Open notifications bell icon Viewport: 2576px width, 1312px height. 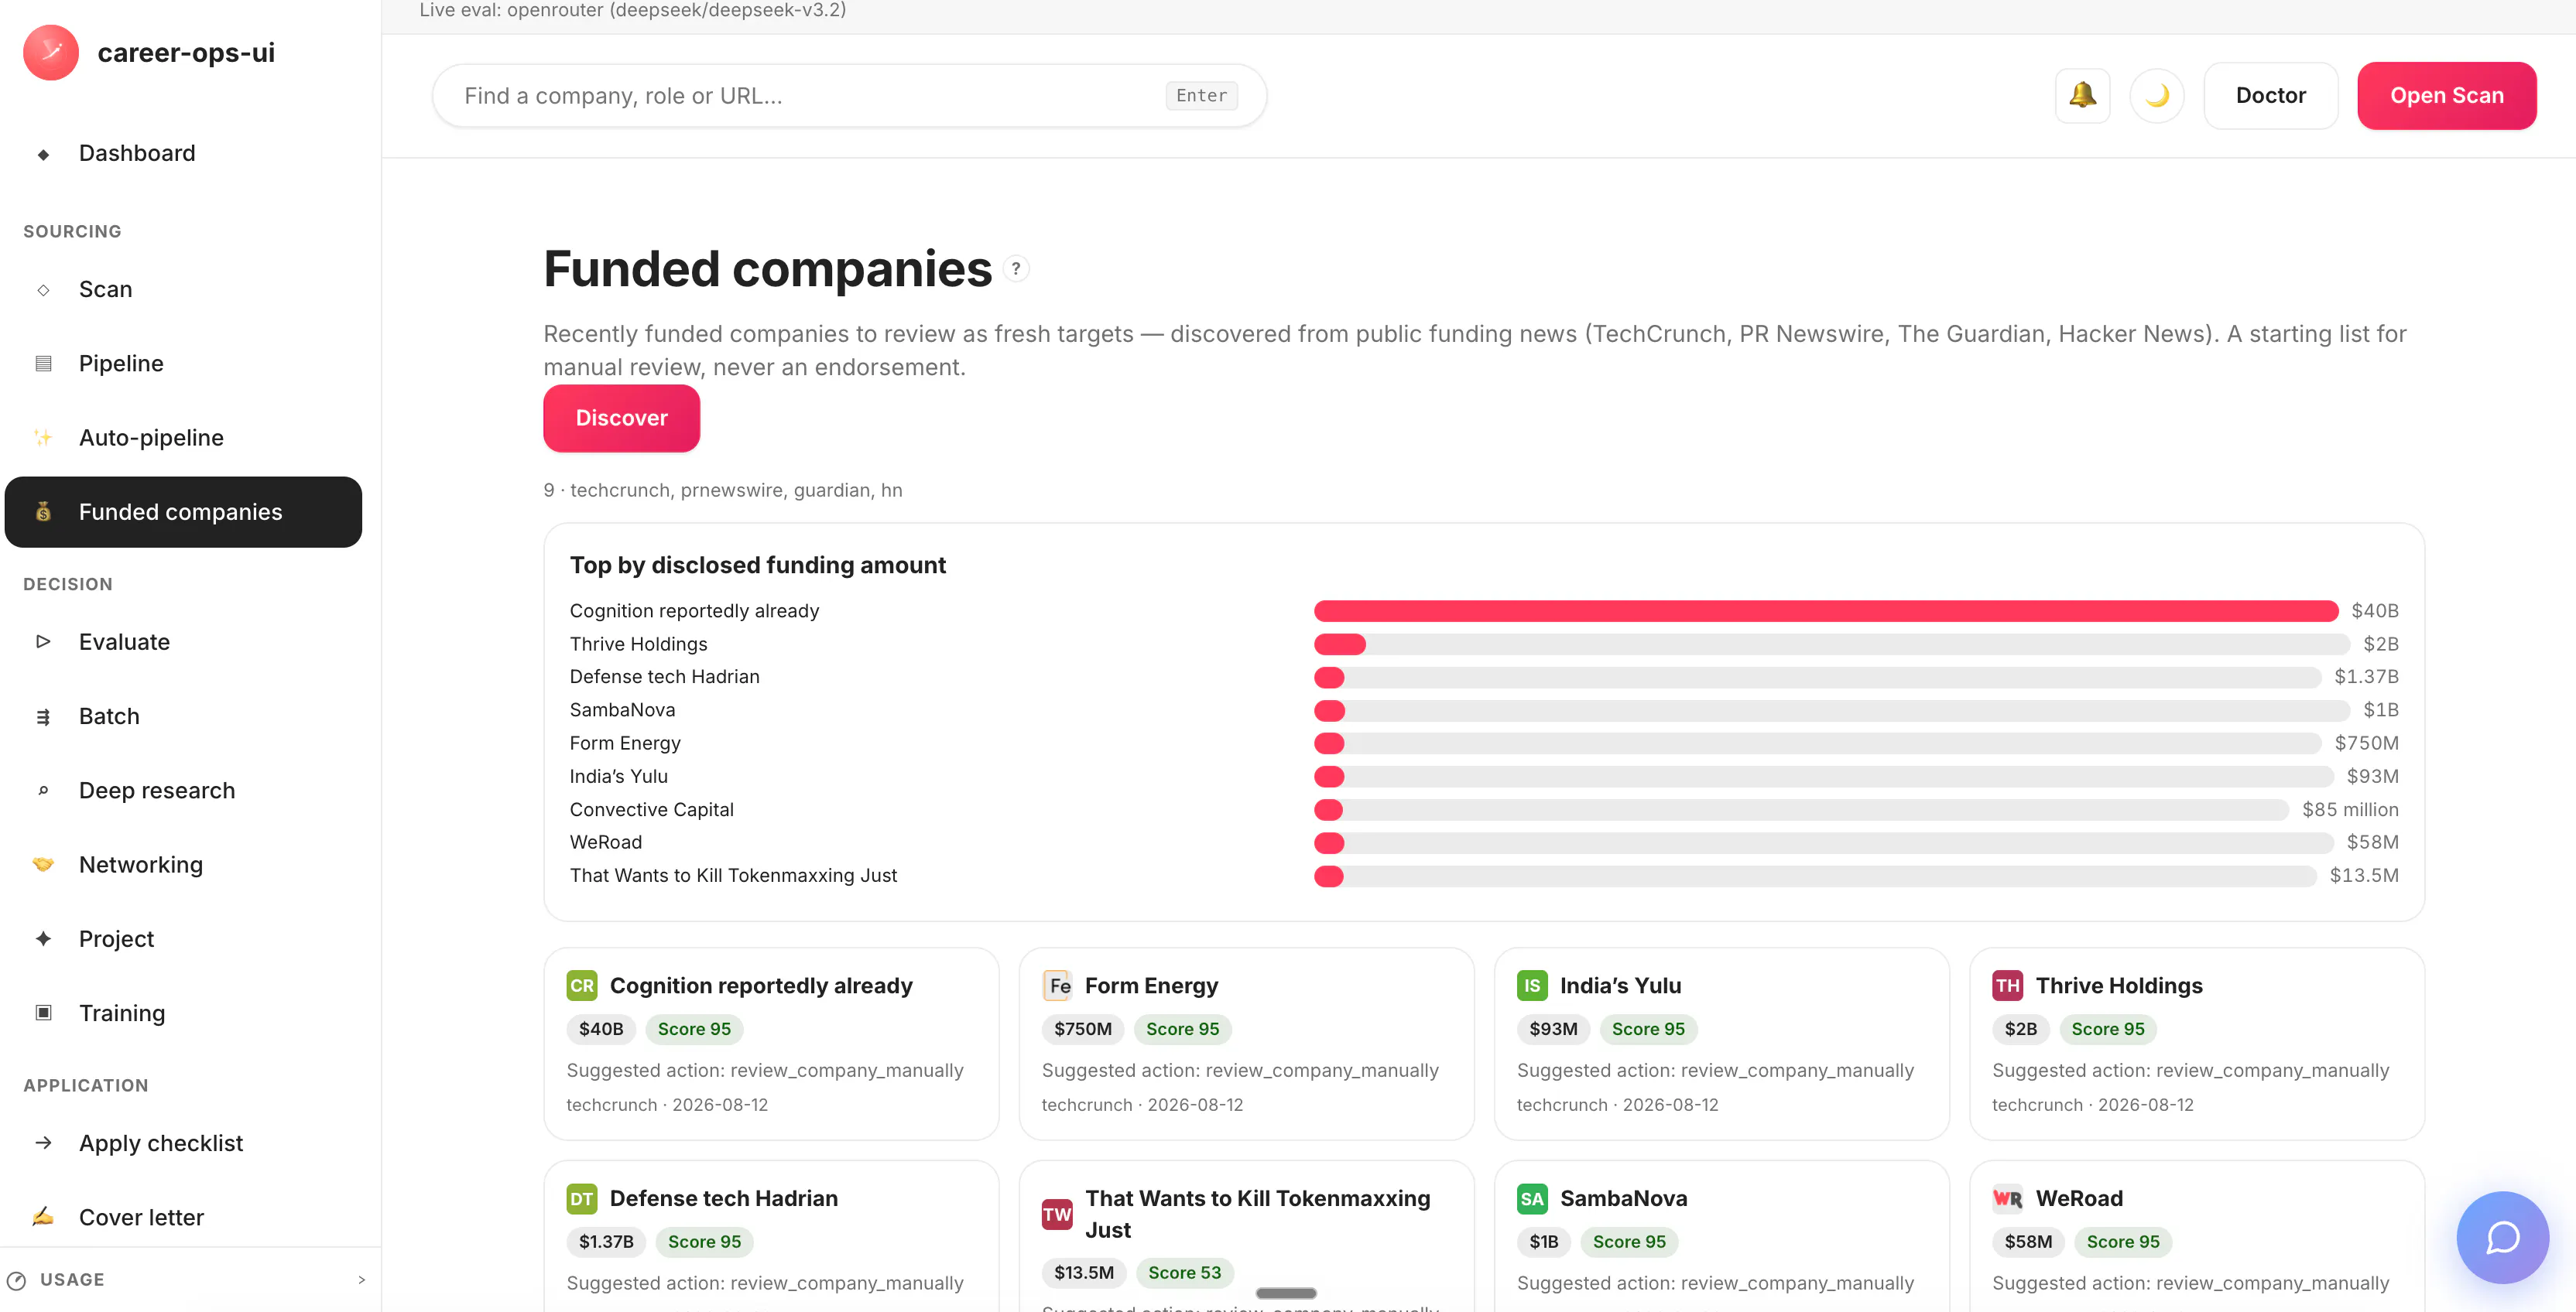pos(2082,96)
